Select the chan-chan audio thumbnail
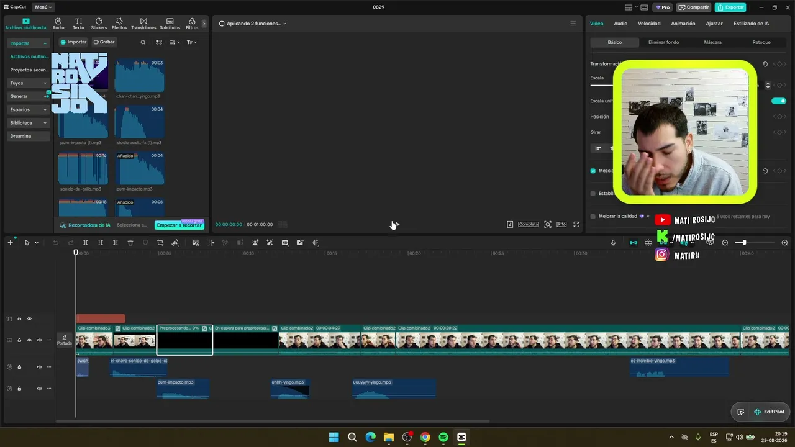Viewport: 795px width, 447px height. 140,76
